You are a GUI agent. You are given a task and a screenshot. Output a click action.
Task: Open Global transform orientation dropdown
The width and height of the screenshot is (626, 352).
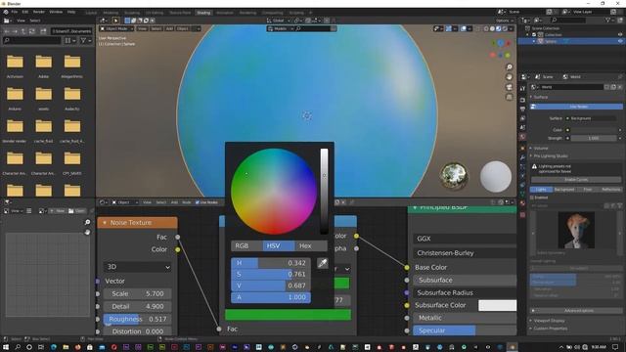[x=279, y=21]
